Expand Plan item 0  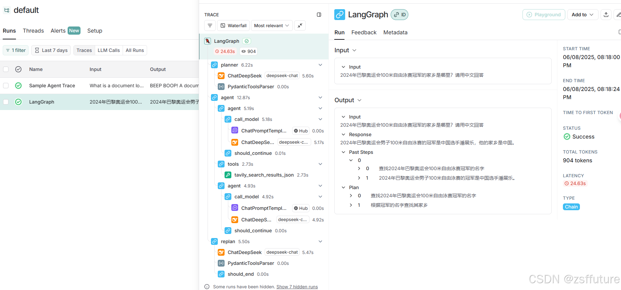tap(351, 196)
